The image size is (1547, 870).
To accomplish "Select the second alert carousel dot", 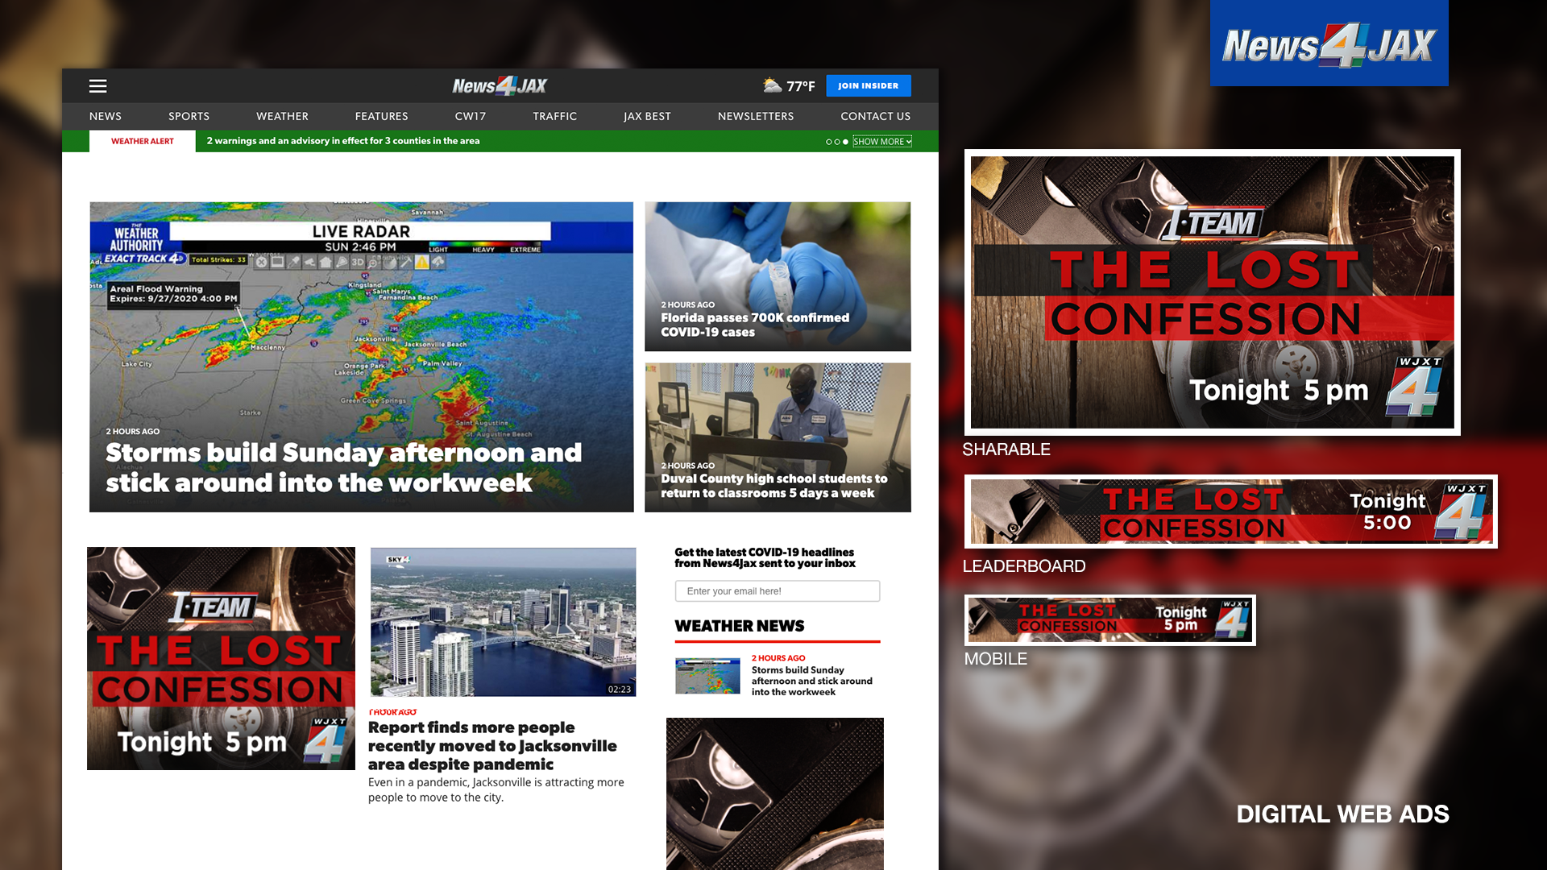I will click(x=837, y=142).
